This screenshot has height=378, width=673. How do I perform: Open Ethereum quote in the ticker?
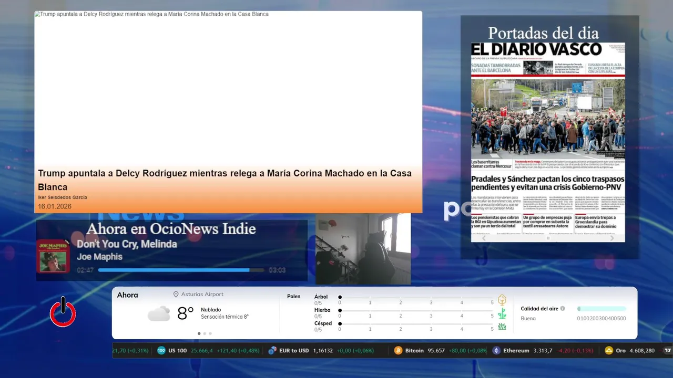pos(543,351)
